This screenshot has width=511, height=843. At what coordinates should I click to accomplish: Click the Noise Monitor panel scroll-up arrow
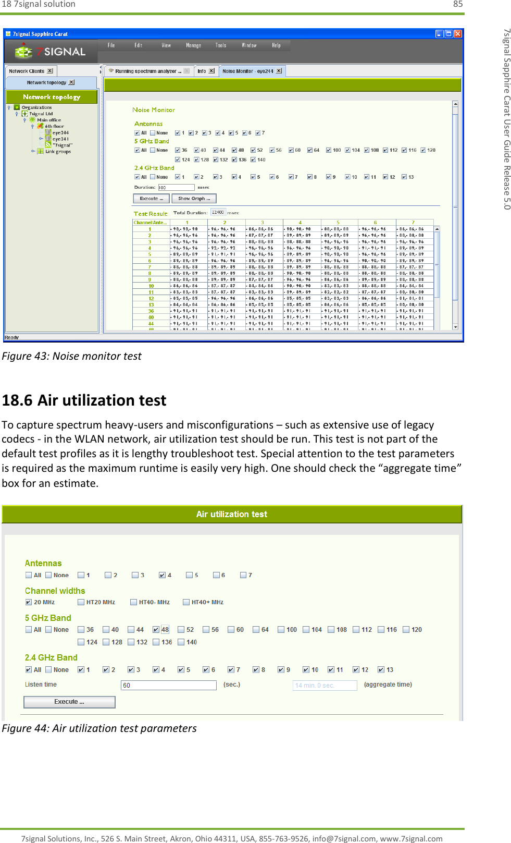[455, 104]
